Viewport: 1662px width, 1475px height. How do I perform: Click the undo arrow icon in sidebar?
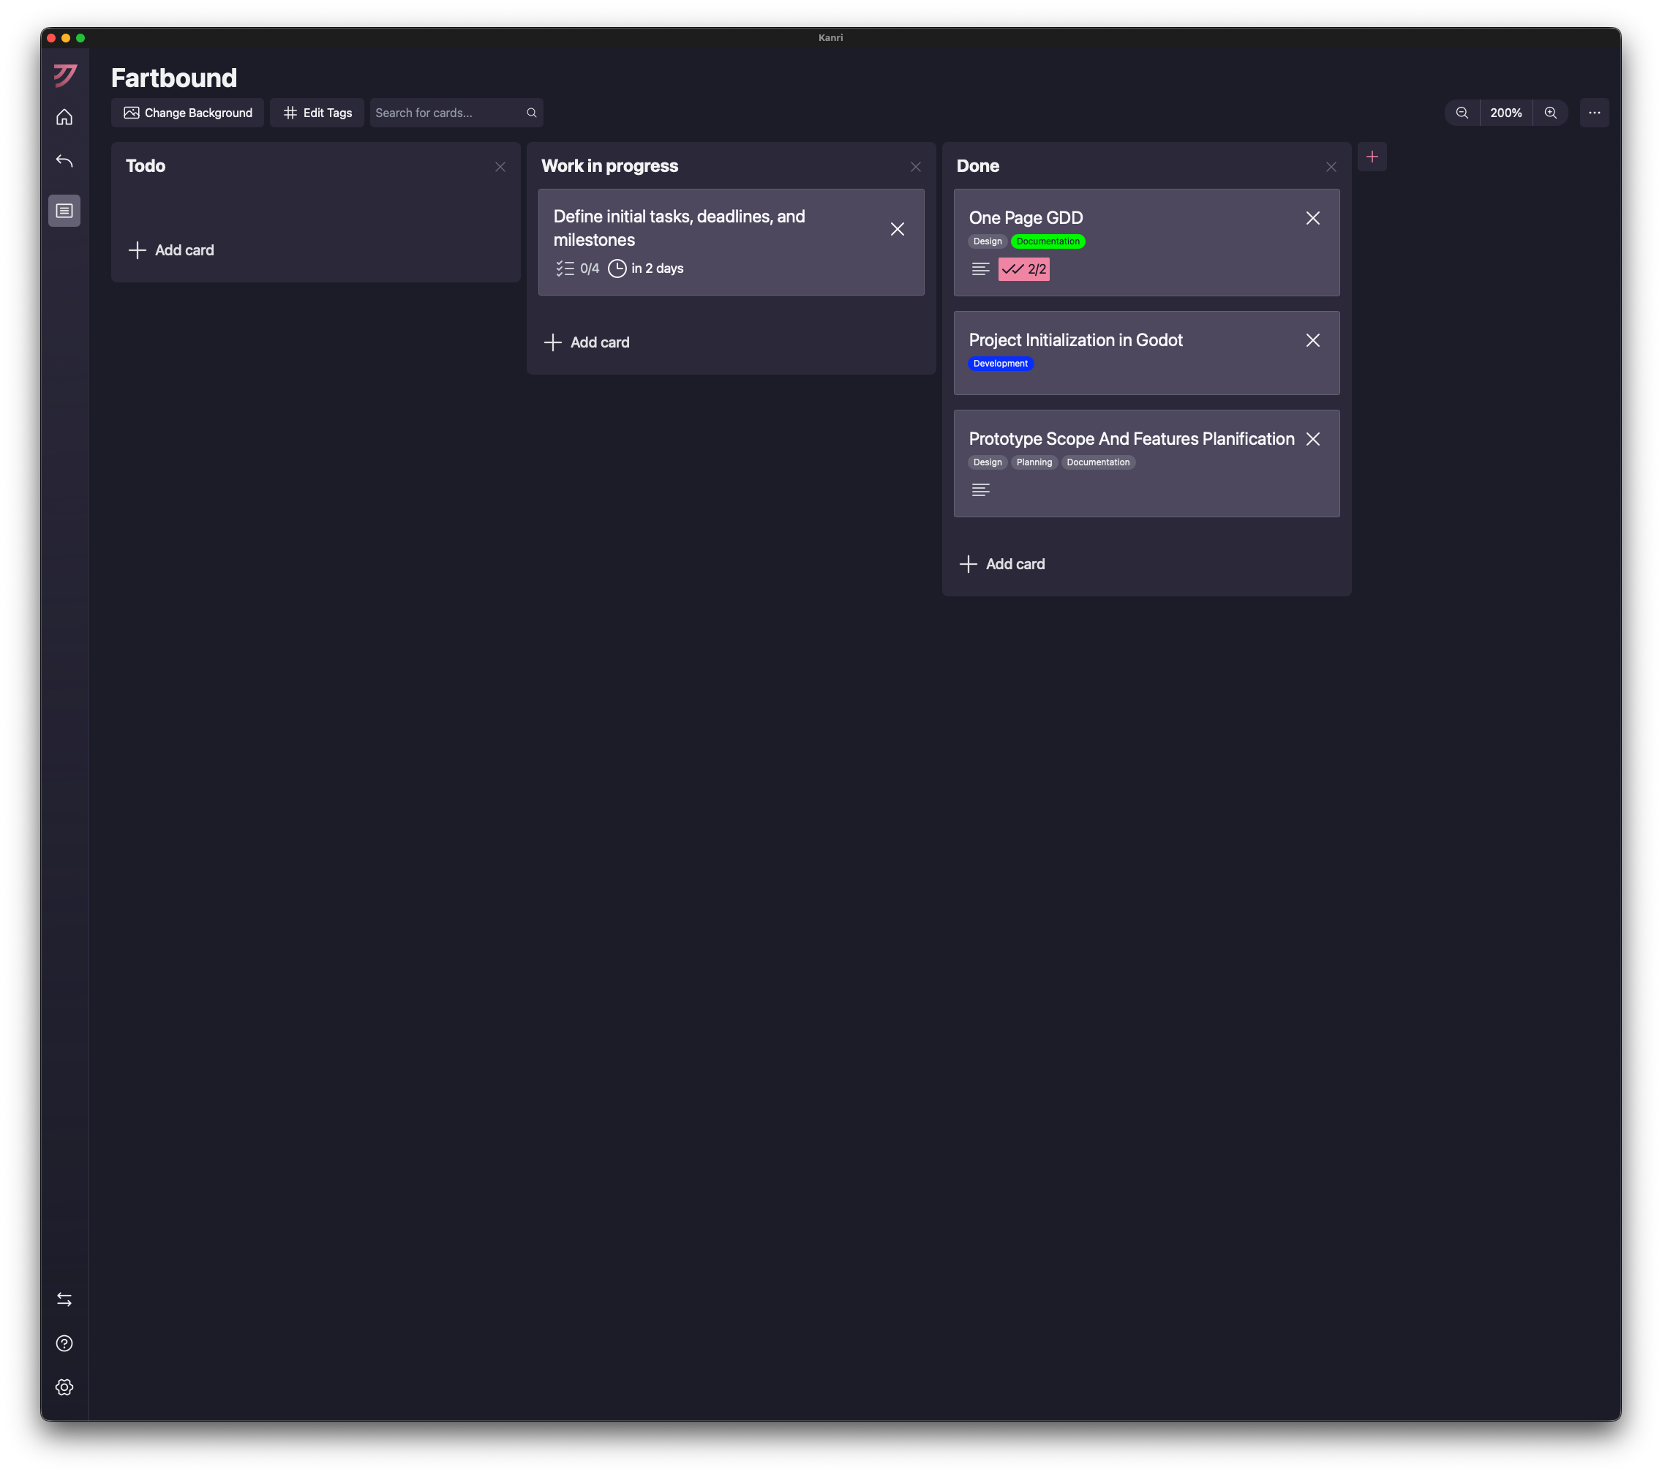(x=64, y=160)
